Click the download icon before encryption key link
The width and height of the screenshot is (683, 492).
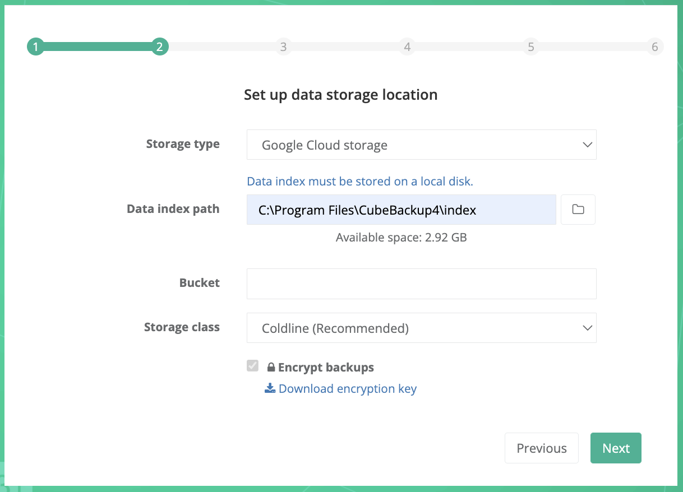point(270,388)
